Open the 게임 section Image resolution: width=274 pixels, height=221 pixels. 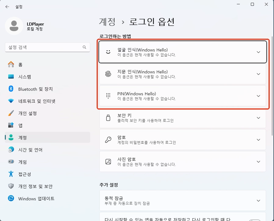(x=47, y=162)
